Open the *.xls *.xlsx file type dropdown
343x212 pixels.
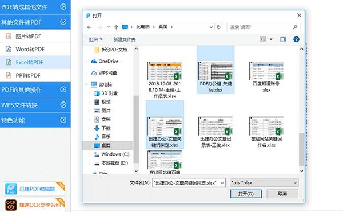click(x=264, y=183)
